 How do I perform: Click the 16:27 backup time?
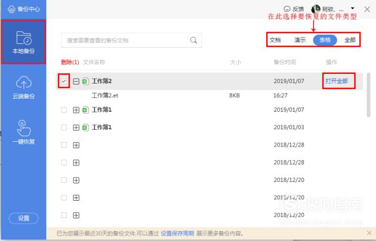coord(280,96)
